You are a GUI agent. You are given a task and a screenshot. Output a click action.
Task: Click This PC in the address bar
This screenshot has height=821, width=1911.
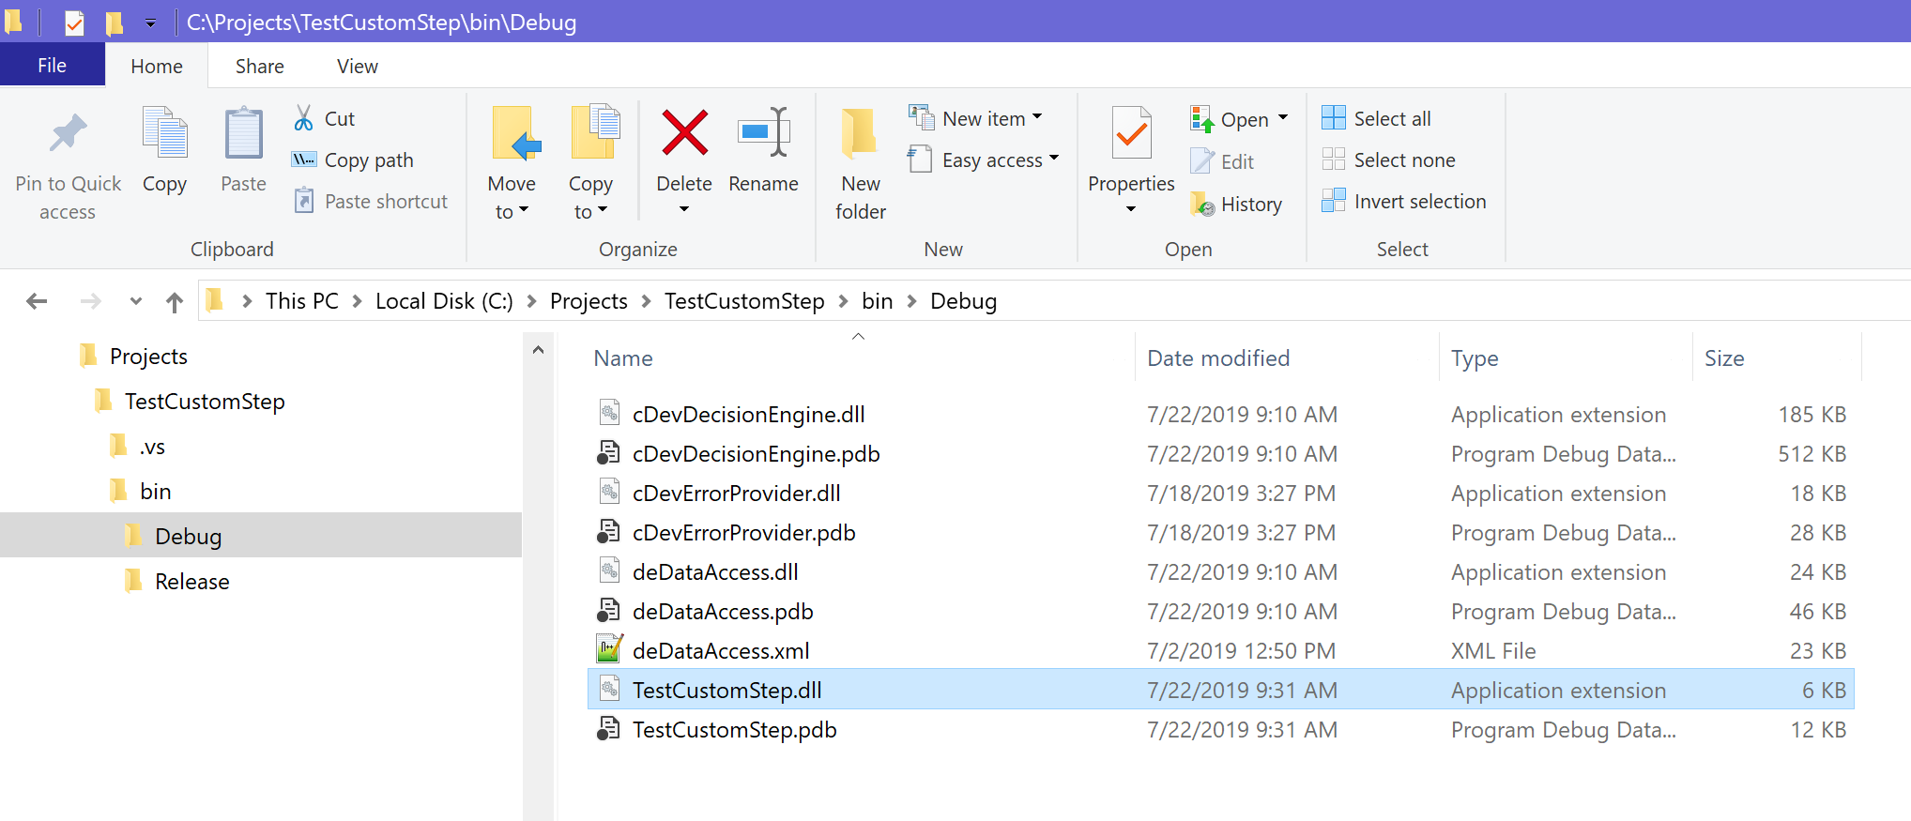[302, 301]
